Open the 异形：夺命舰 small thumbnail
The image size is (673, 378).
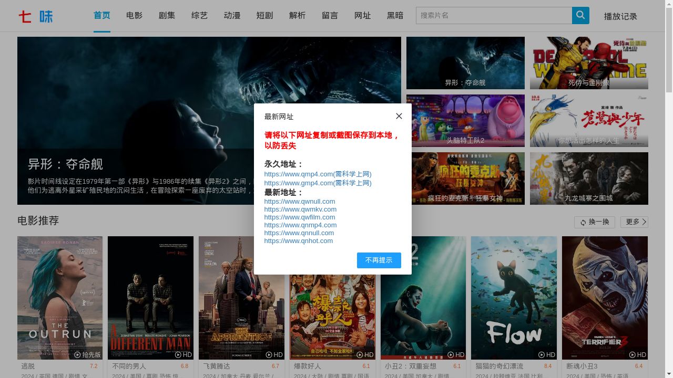pos(465,63)
